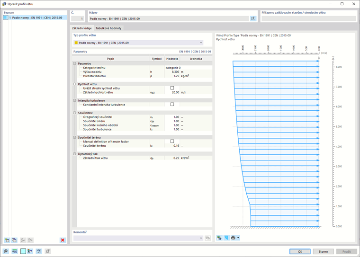Viewport: 360px width, 257px height.
Task: Click the basic wind speed value 20.00
Action: [x=172, y=92]
